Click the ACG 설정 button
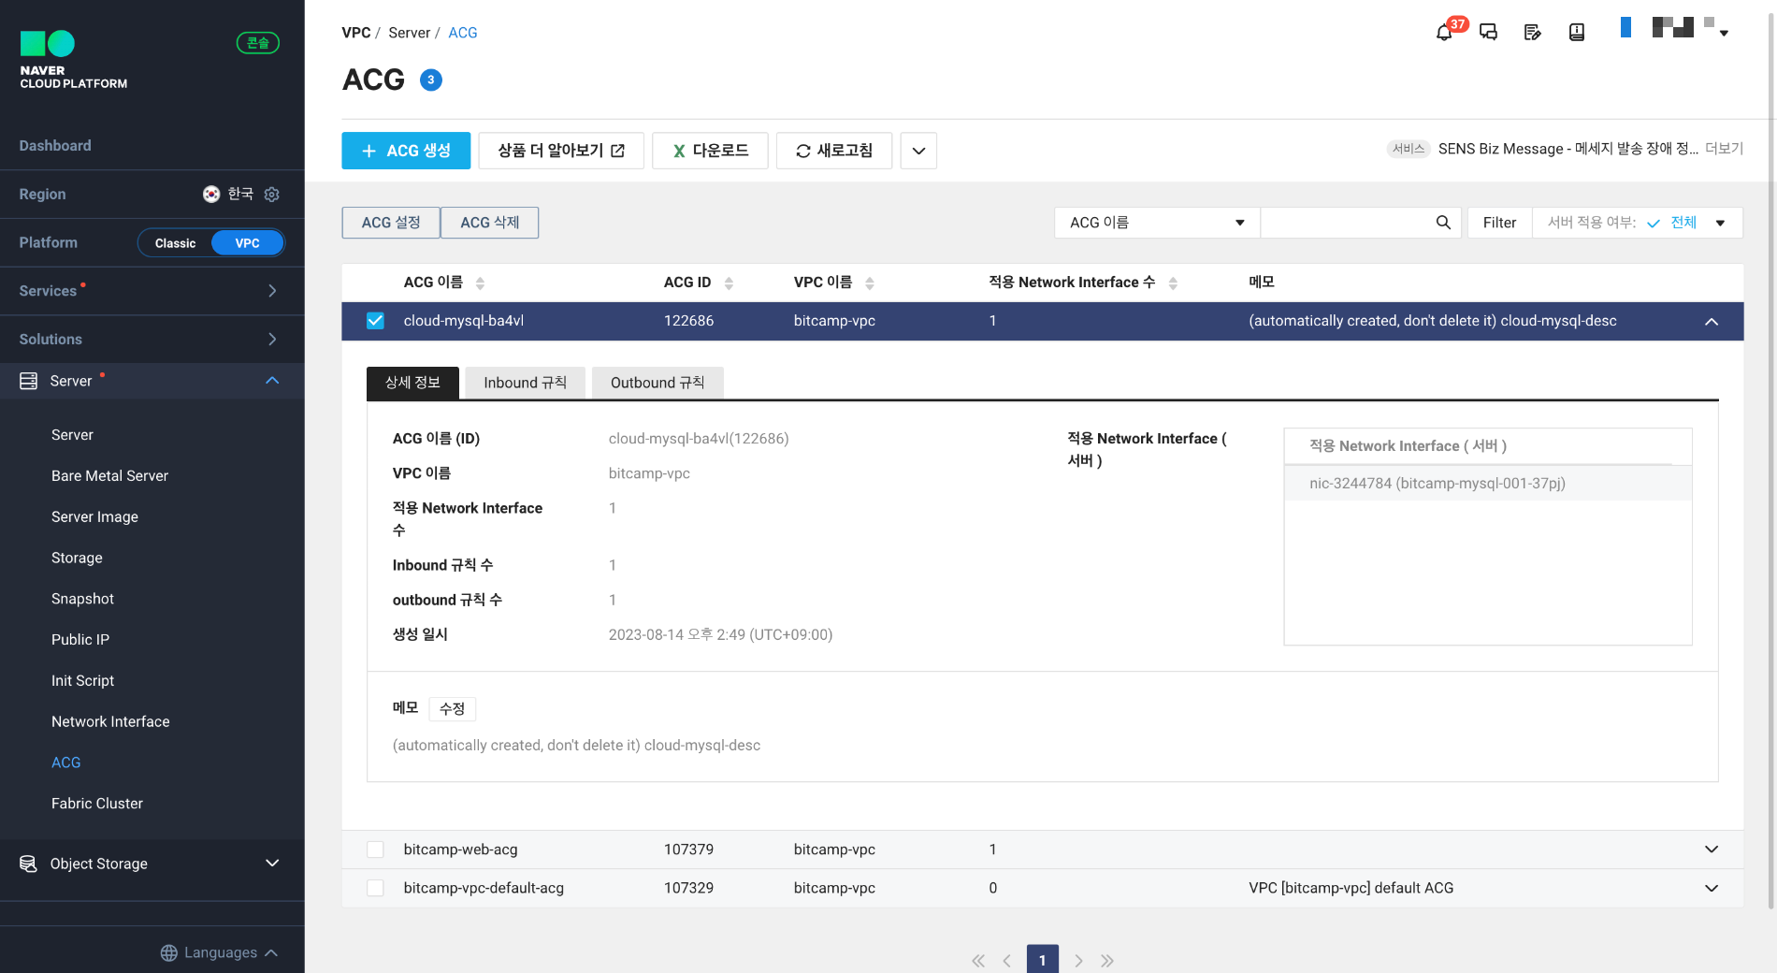Screen dimensions: 1777x973 391,223
